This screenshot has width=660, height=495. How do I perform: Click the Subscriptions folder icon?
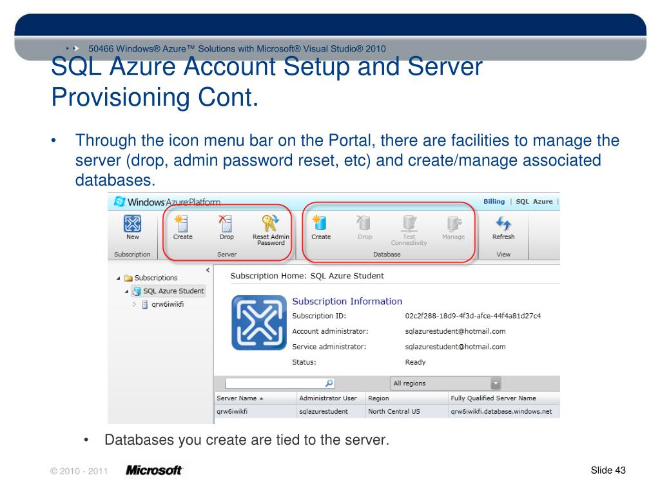click(x=128, y=278)
